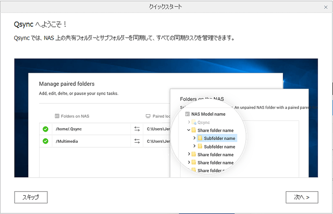Expand the greyed-out Qsync tree node

pos(189,122)
